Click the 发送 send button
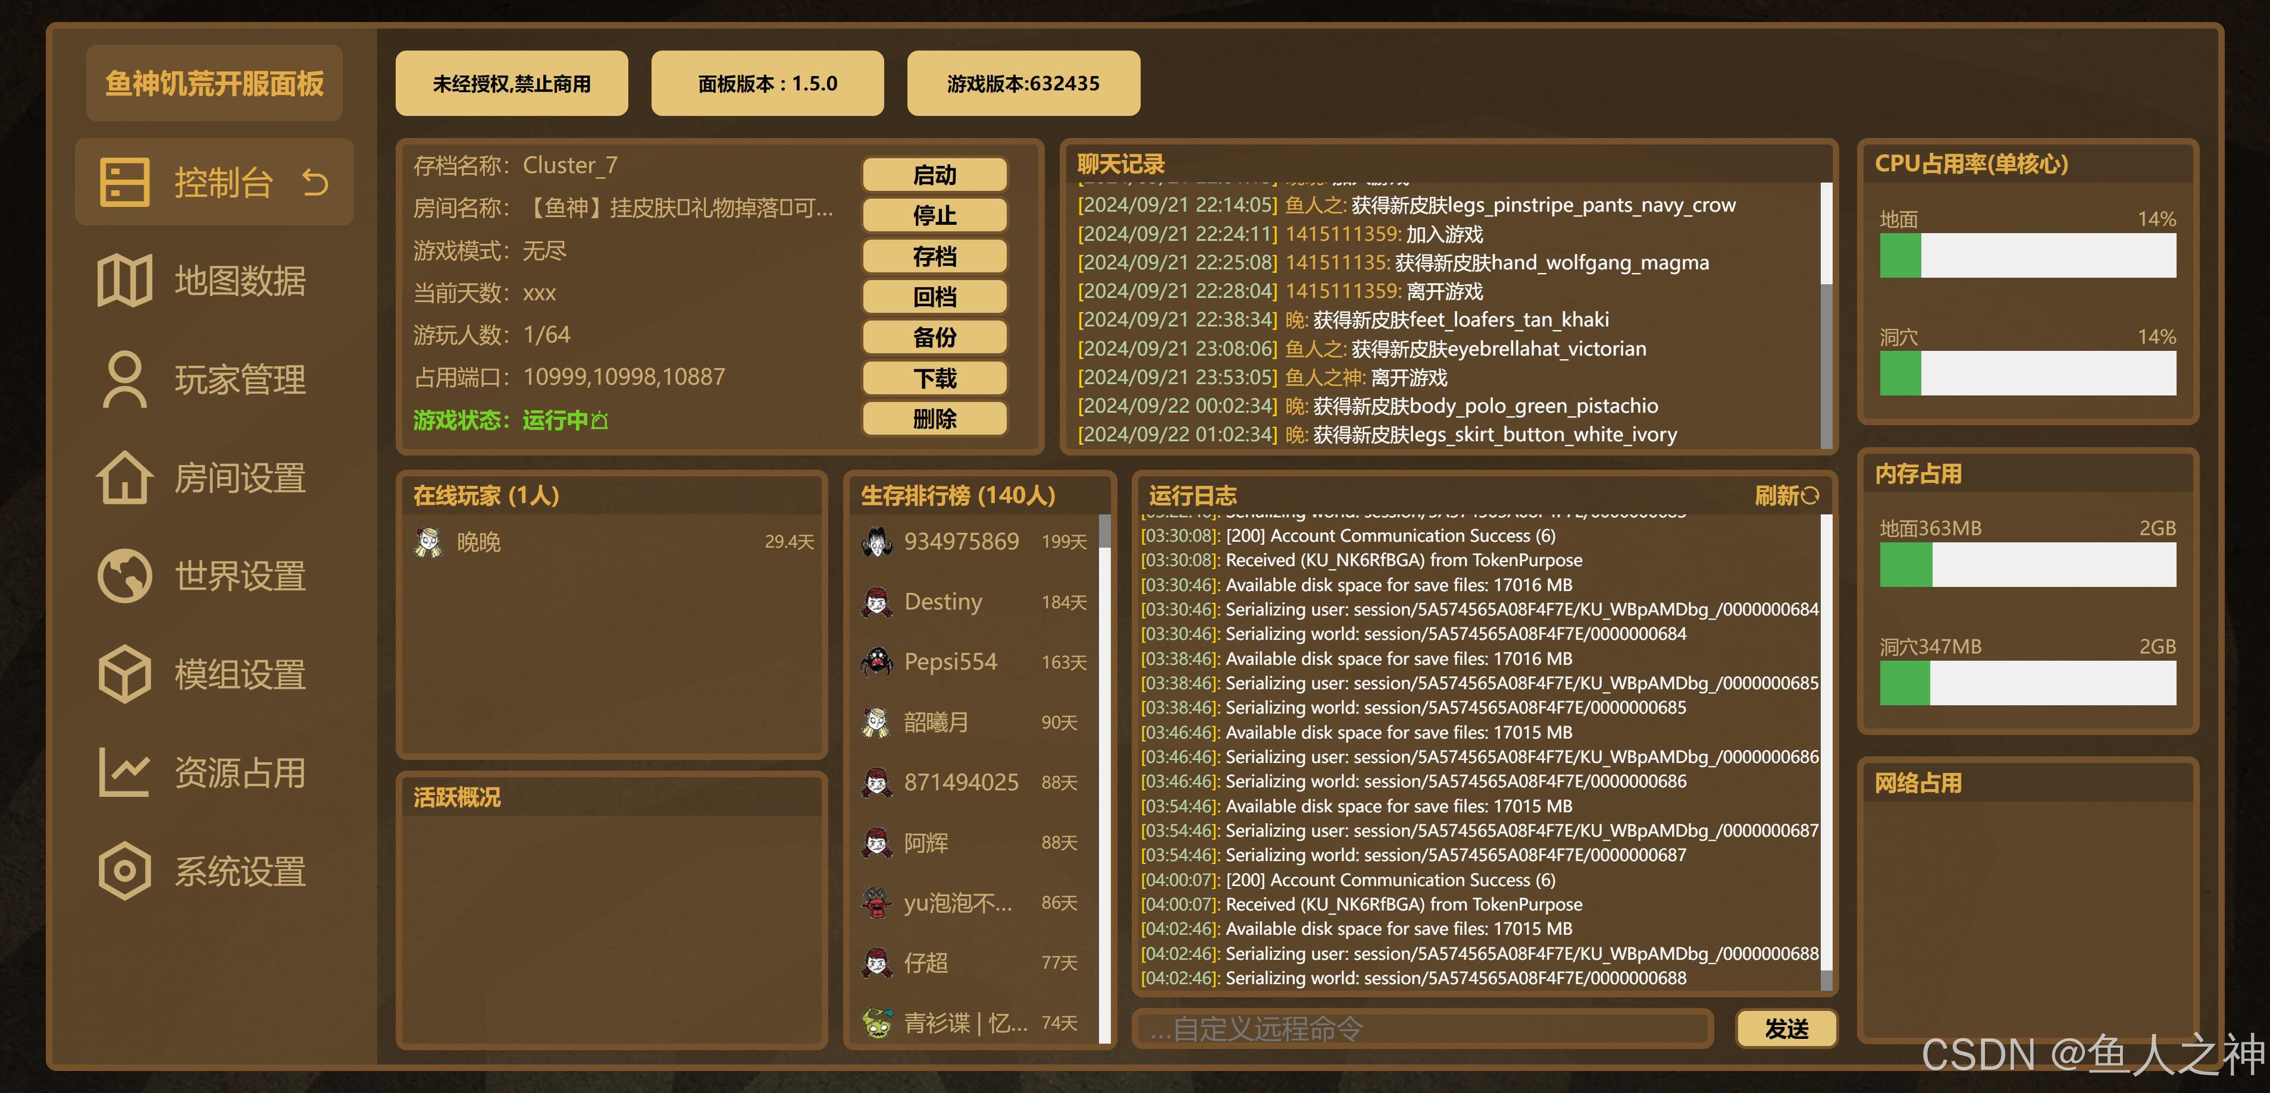This screenshot has width=2270, height=1093. (x=1786, y=1029)
